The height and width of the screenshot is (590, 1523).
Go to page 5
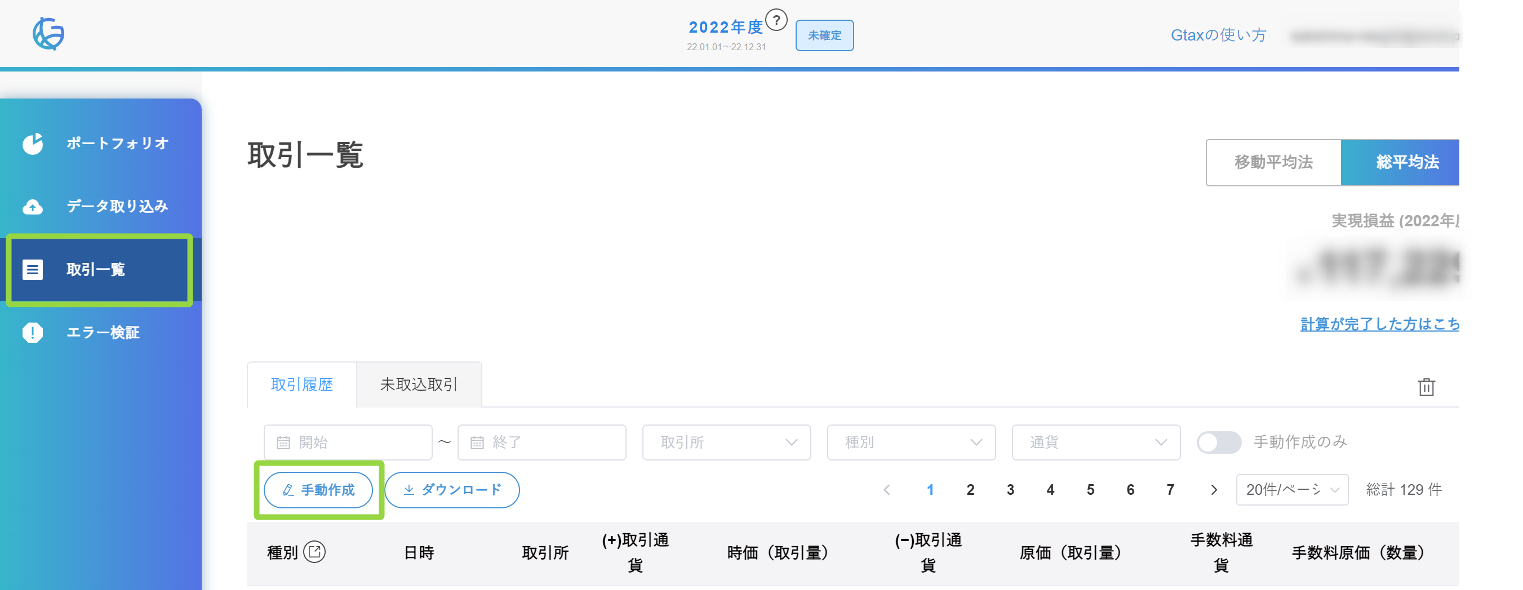[1090, 490]
